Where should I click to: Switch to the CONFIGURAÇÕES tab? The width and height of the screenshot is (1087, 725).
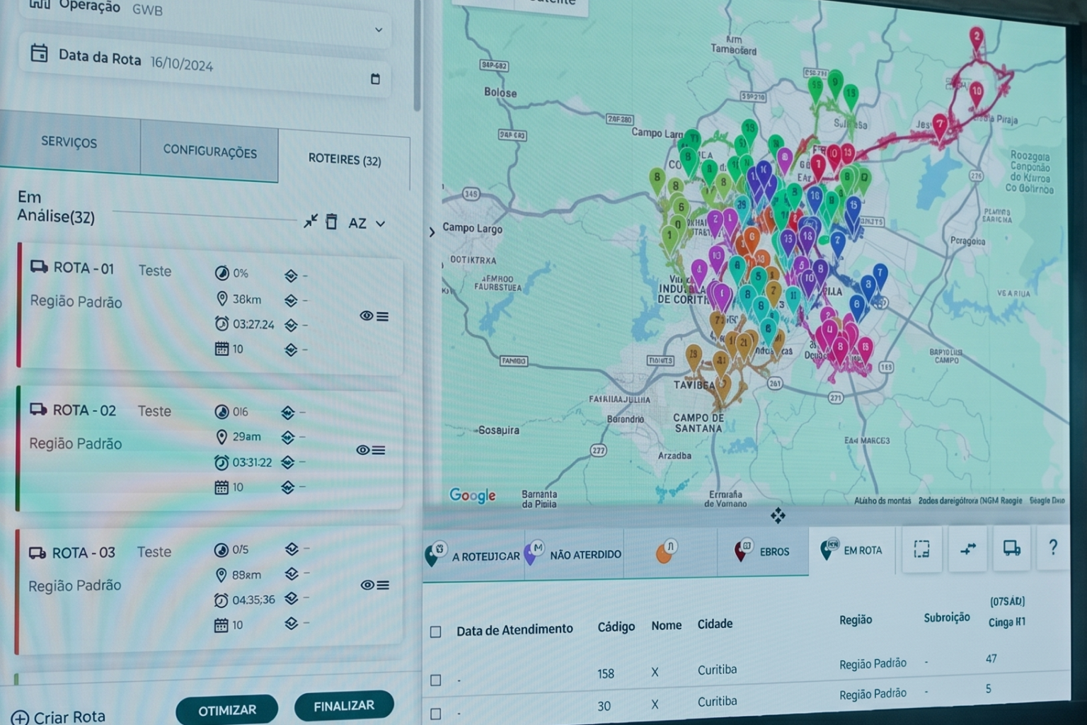coord(209,151)
